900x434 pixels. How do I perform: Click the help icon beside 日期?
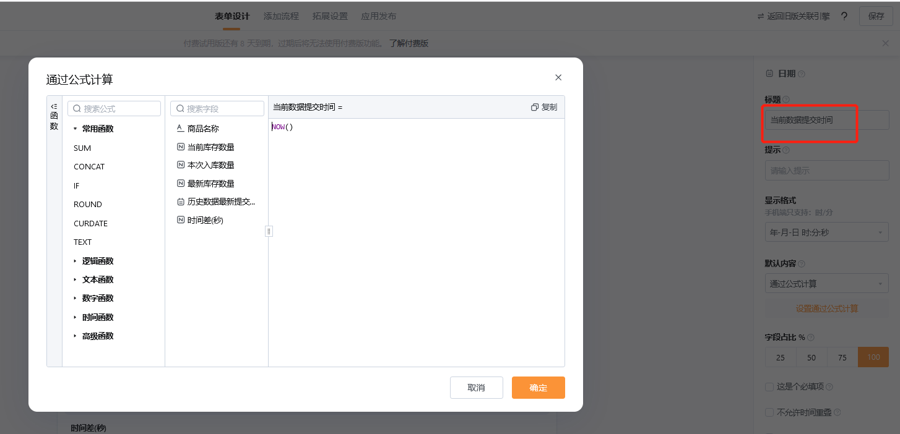802,74
